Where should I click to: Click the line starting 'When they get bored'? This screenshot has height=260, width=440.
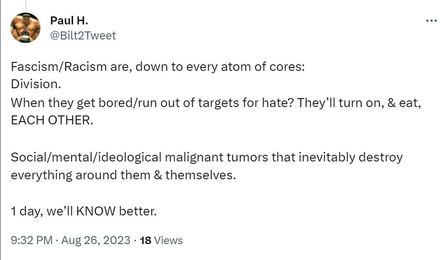[x=214, y=102]
